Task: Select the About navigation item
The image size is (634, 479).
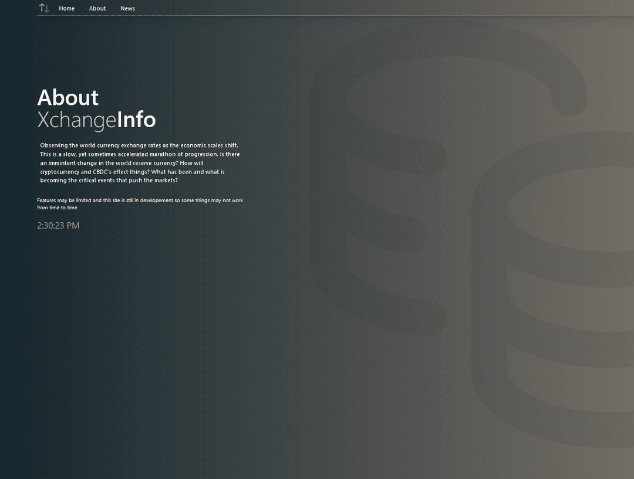Action: (x=97, y=8)
